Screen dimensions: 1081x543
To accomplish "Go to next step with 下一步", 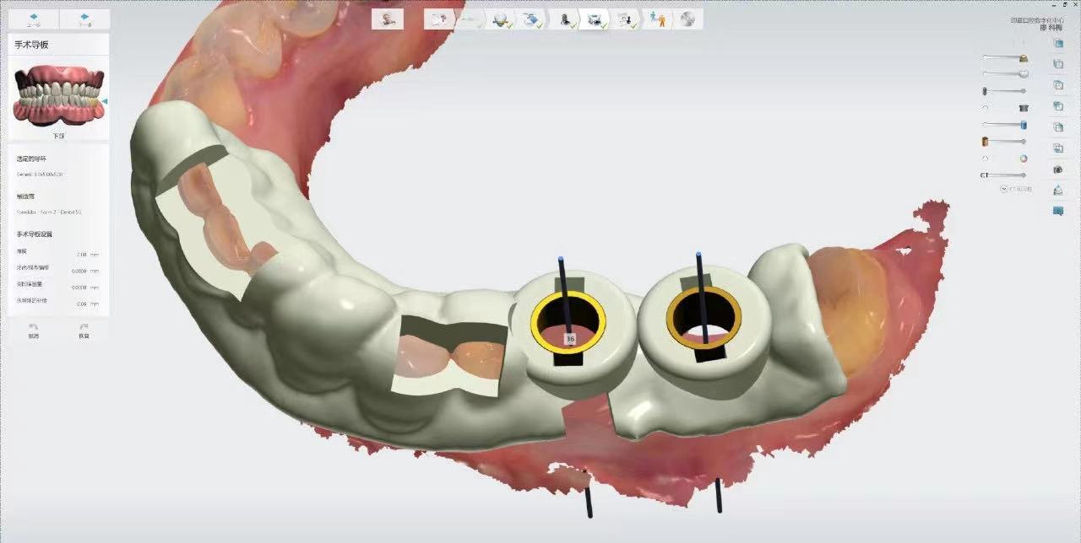I will 84,19.
